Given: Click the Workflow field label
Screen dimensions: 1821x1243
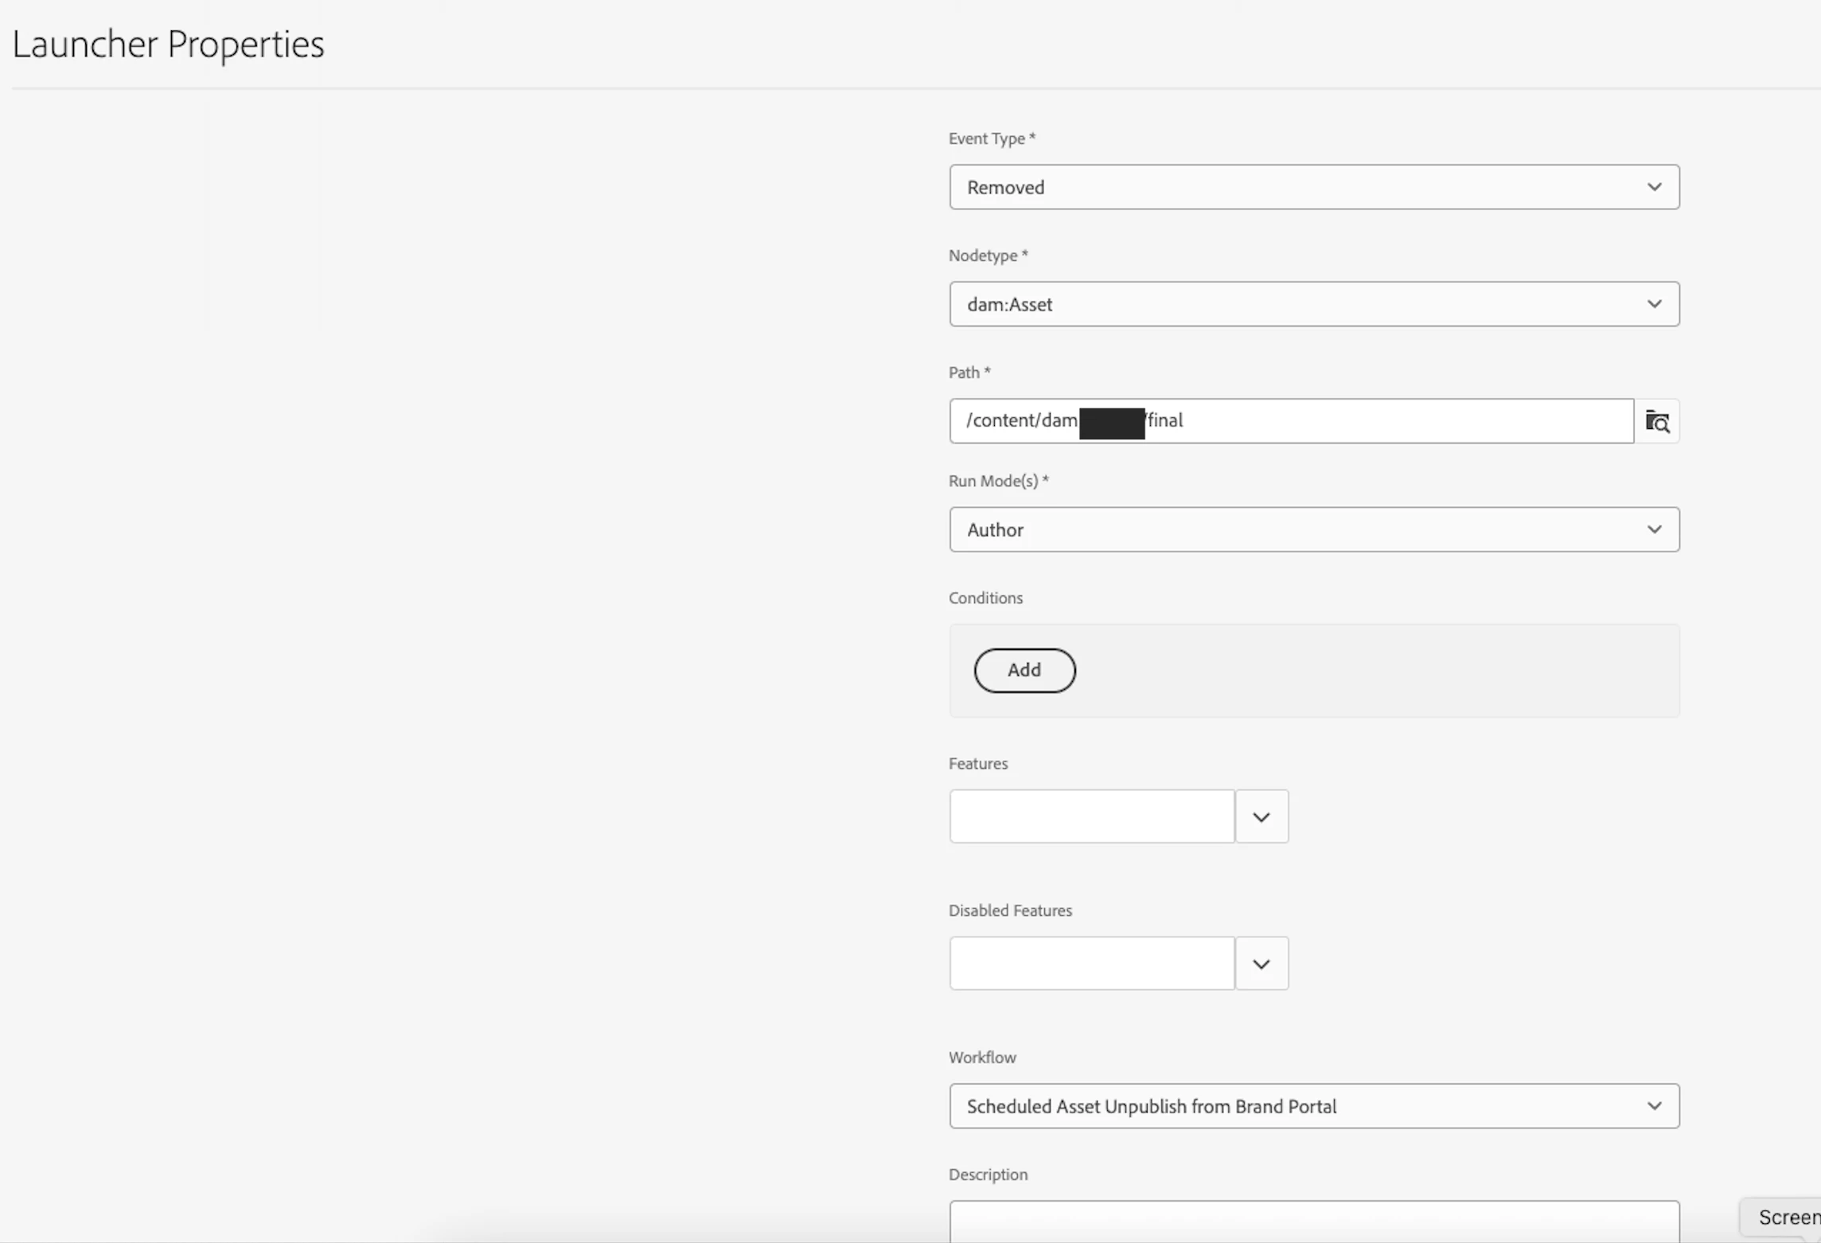Looking at the screenshot, I should (x=982, y=1058).
